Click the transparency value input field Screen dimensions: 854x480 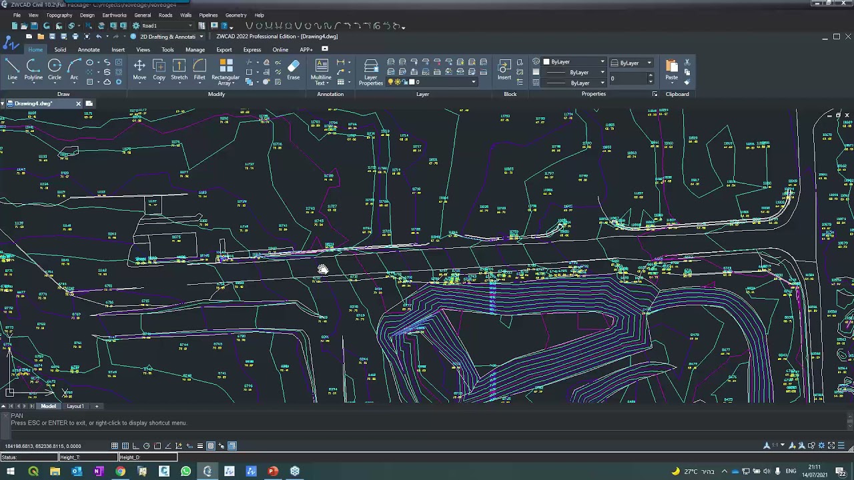coord(627,78)
